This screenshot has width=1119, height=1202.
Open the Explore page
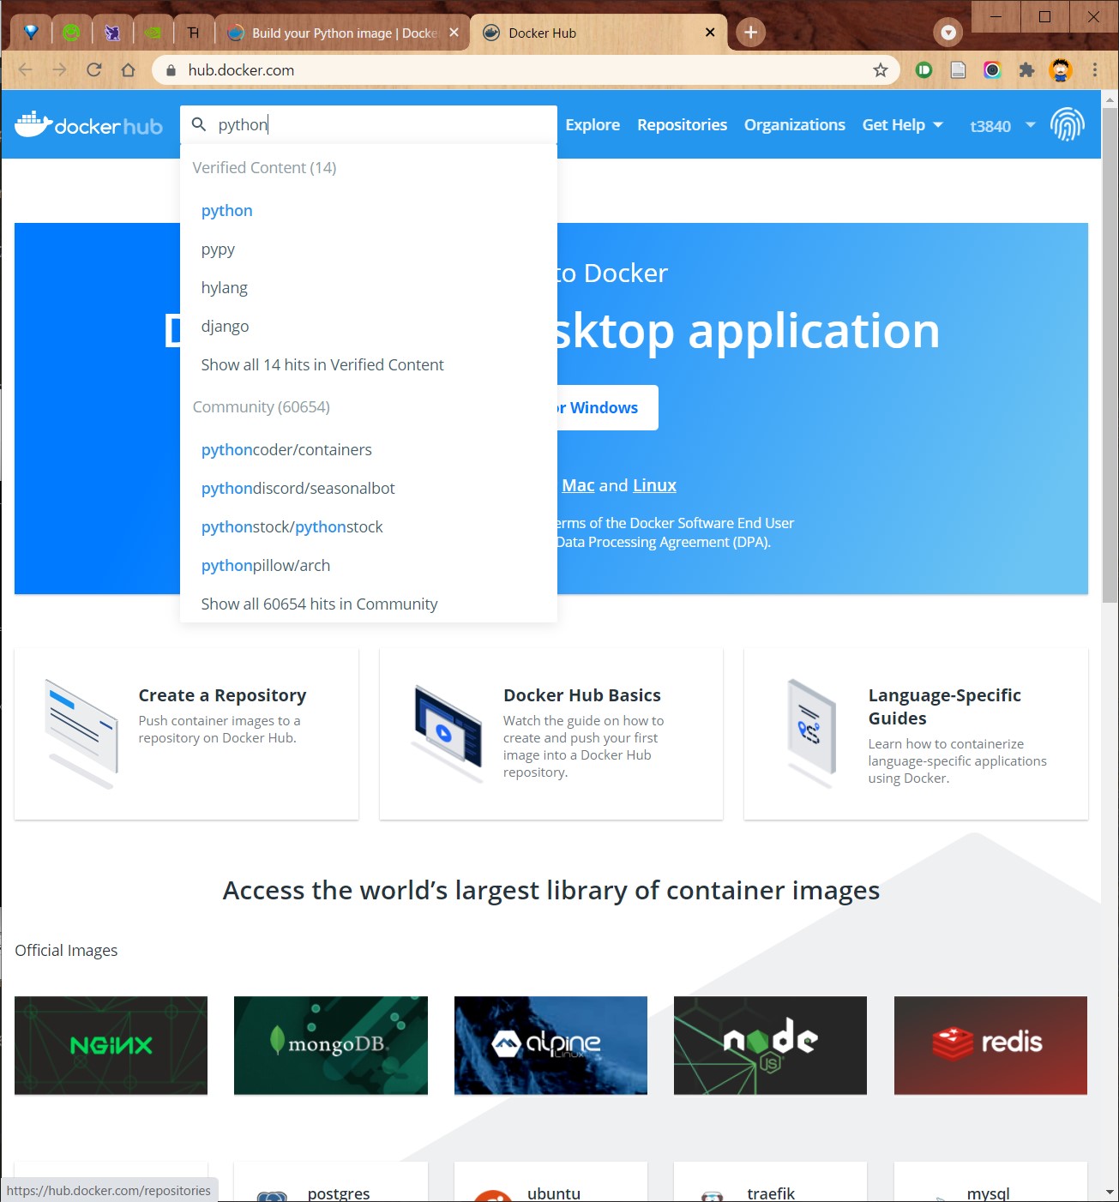pos(593,125)
